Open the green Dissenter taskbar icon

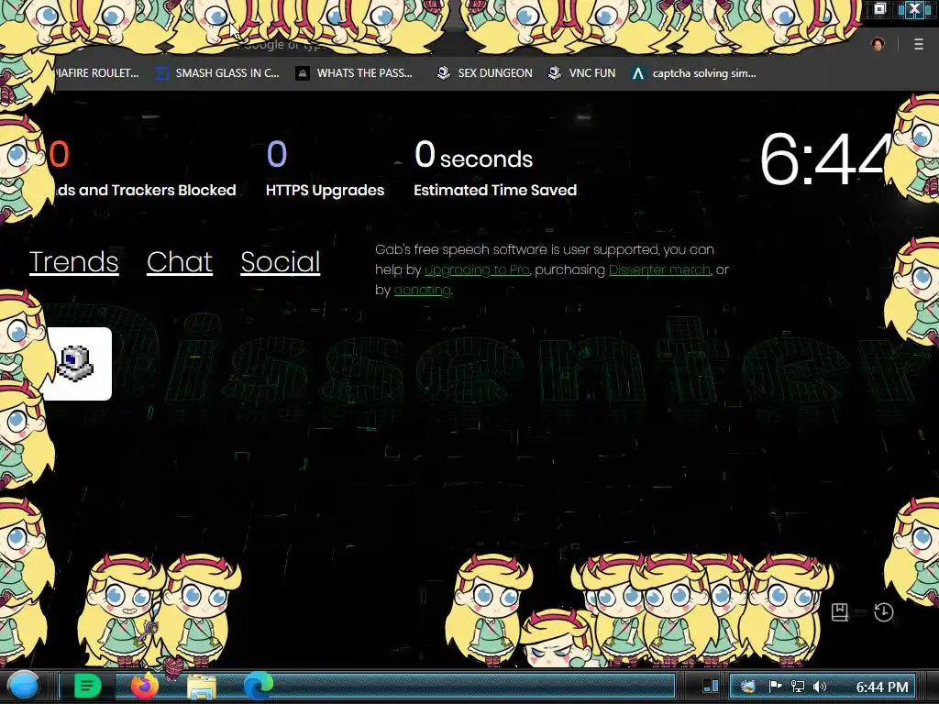pos(87,686)
